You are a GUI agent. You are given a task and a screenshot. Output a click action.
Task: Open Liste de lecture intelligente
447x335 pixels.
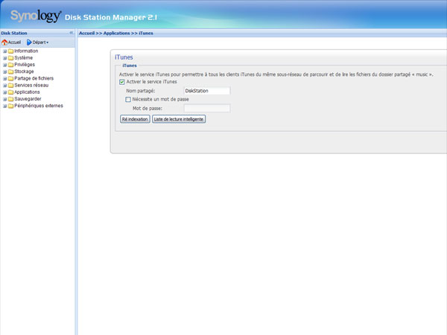179,119
